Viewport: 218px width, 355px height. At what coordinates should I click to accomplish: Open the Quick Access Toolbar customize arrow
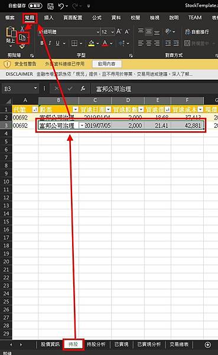coord(89,6)
